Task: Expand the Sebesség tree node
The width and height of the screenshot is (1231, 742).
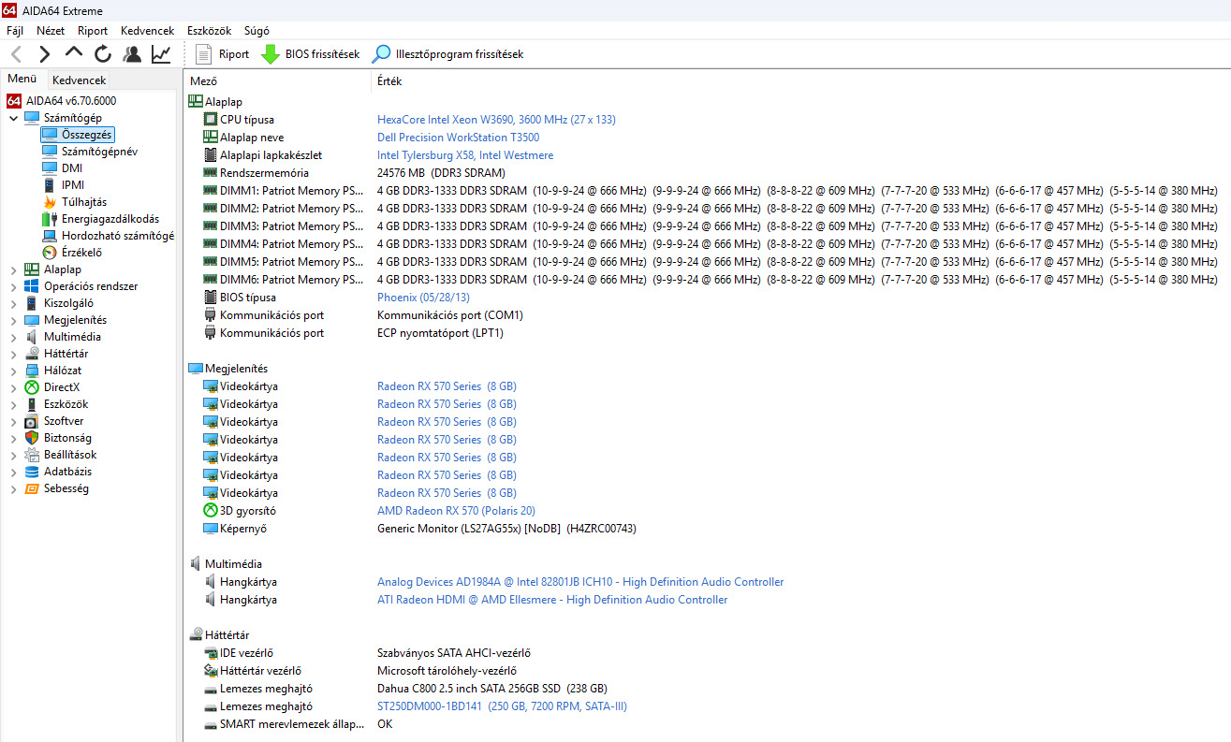Action: point(13,488)
